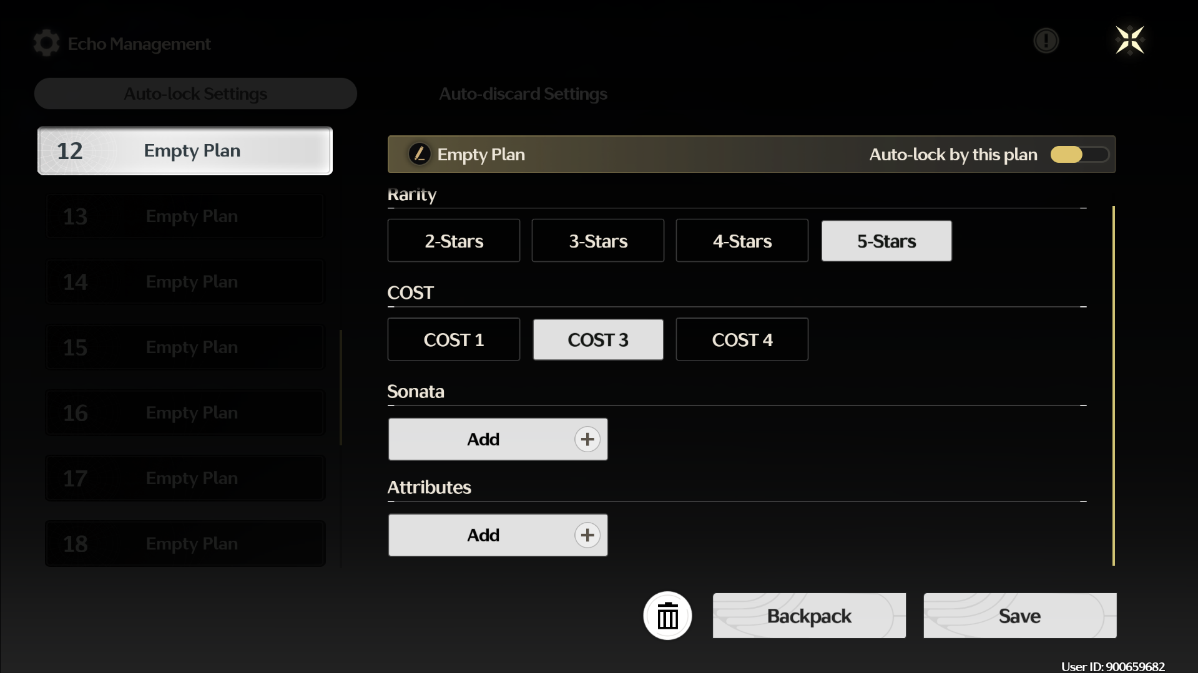Image resolution: width=1198 pixels, height=673 pixels.
Task: Click the plan settings vertical scrollbar
Action: (x=1114, y=385)
